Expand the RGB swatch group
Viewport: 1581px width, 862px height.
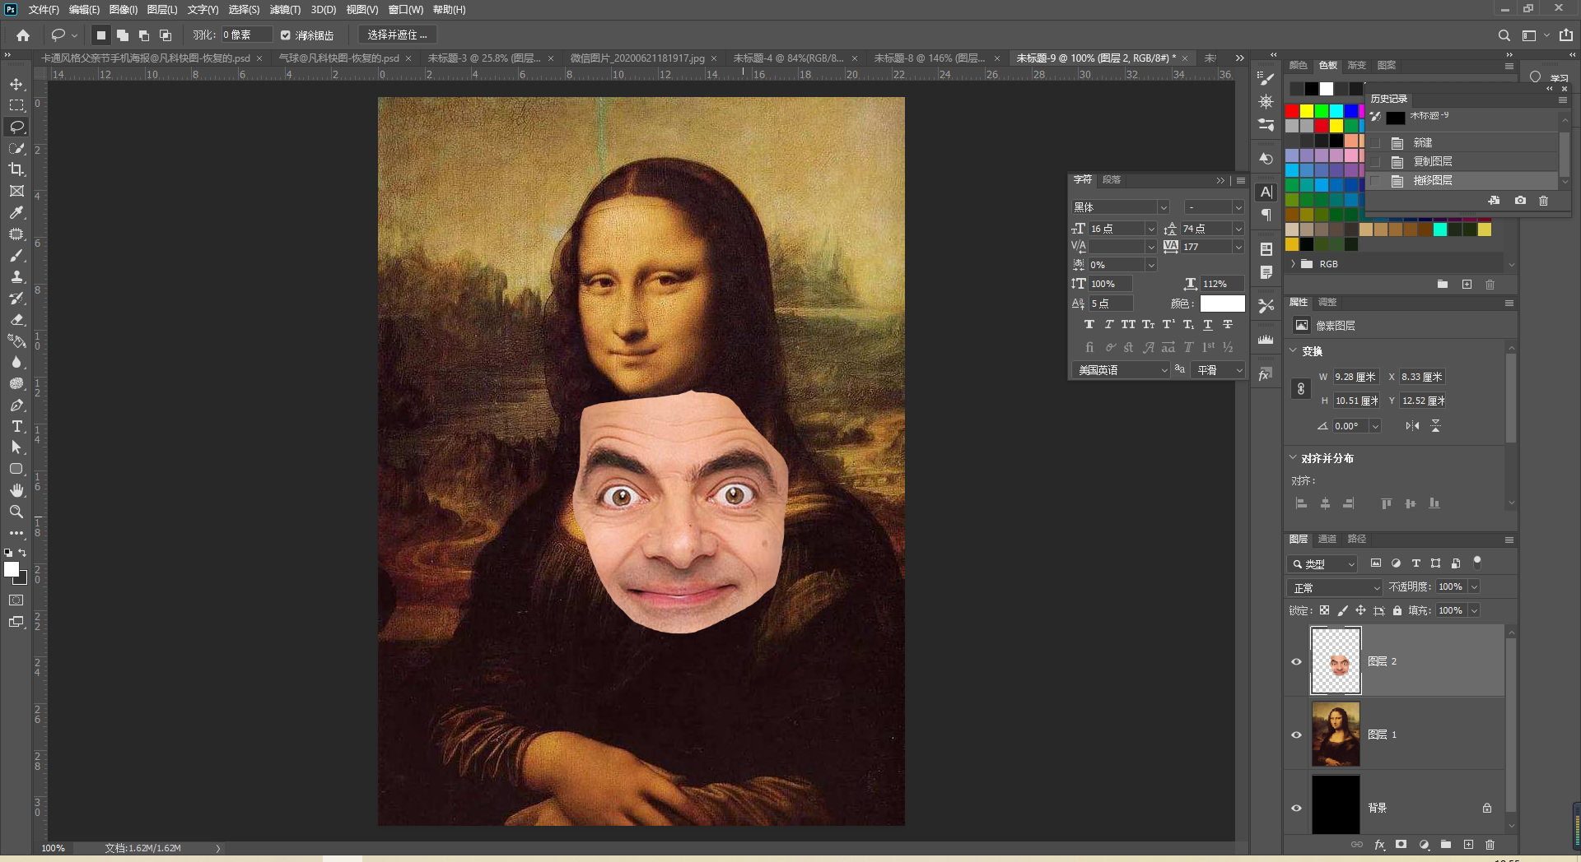(x=1294, y=264)
